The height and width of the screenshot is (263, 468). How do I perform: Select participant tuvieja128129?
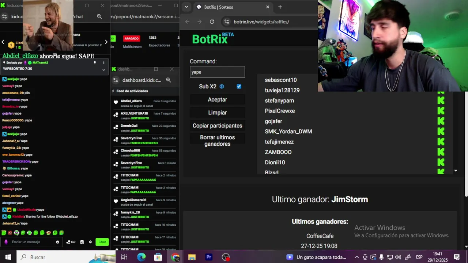pyautogui.click(x=282, y=90)
